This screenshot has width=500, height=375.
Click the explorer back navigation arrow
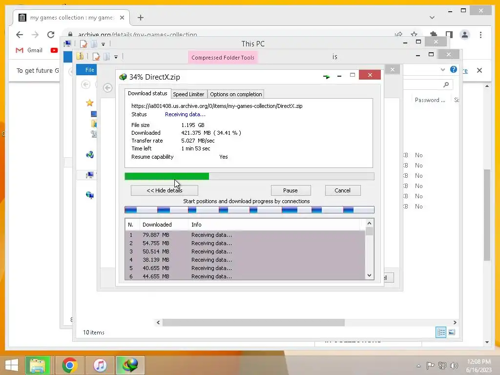tap(85, 84)
